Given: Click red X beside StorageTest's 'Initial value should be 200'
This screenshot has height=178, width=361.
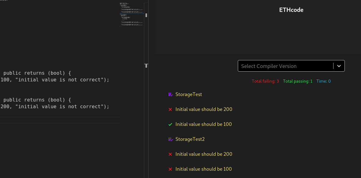Looking at the screenshot, I should click(170, 109).
